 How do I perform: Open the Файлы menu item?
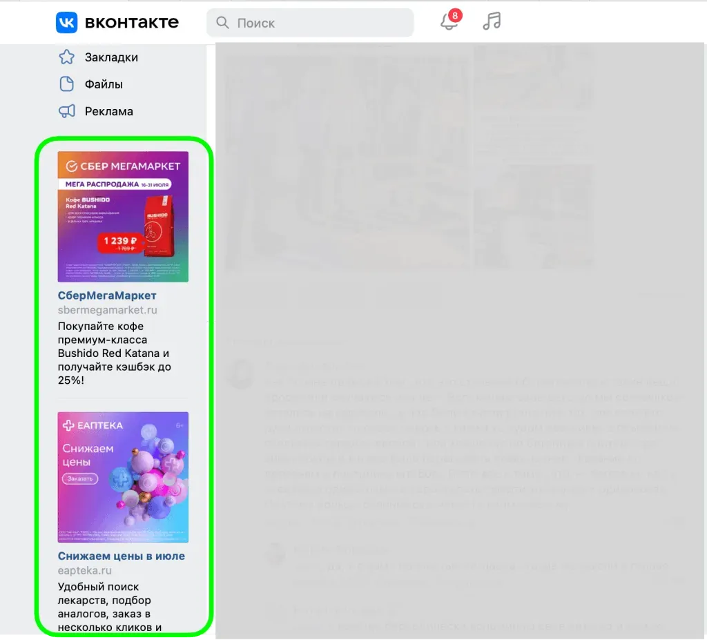[104, 84]
